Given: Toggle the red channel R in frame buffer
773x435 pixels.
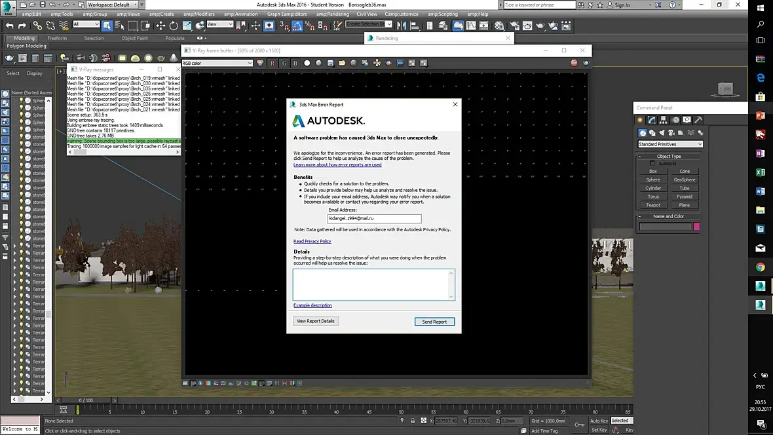Looking at the screenshot, I should coord(272,63).
